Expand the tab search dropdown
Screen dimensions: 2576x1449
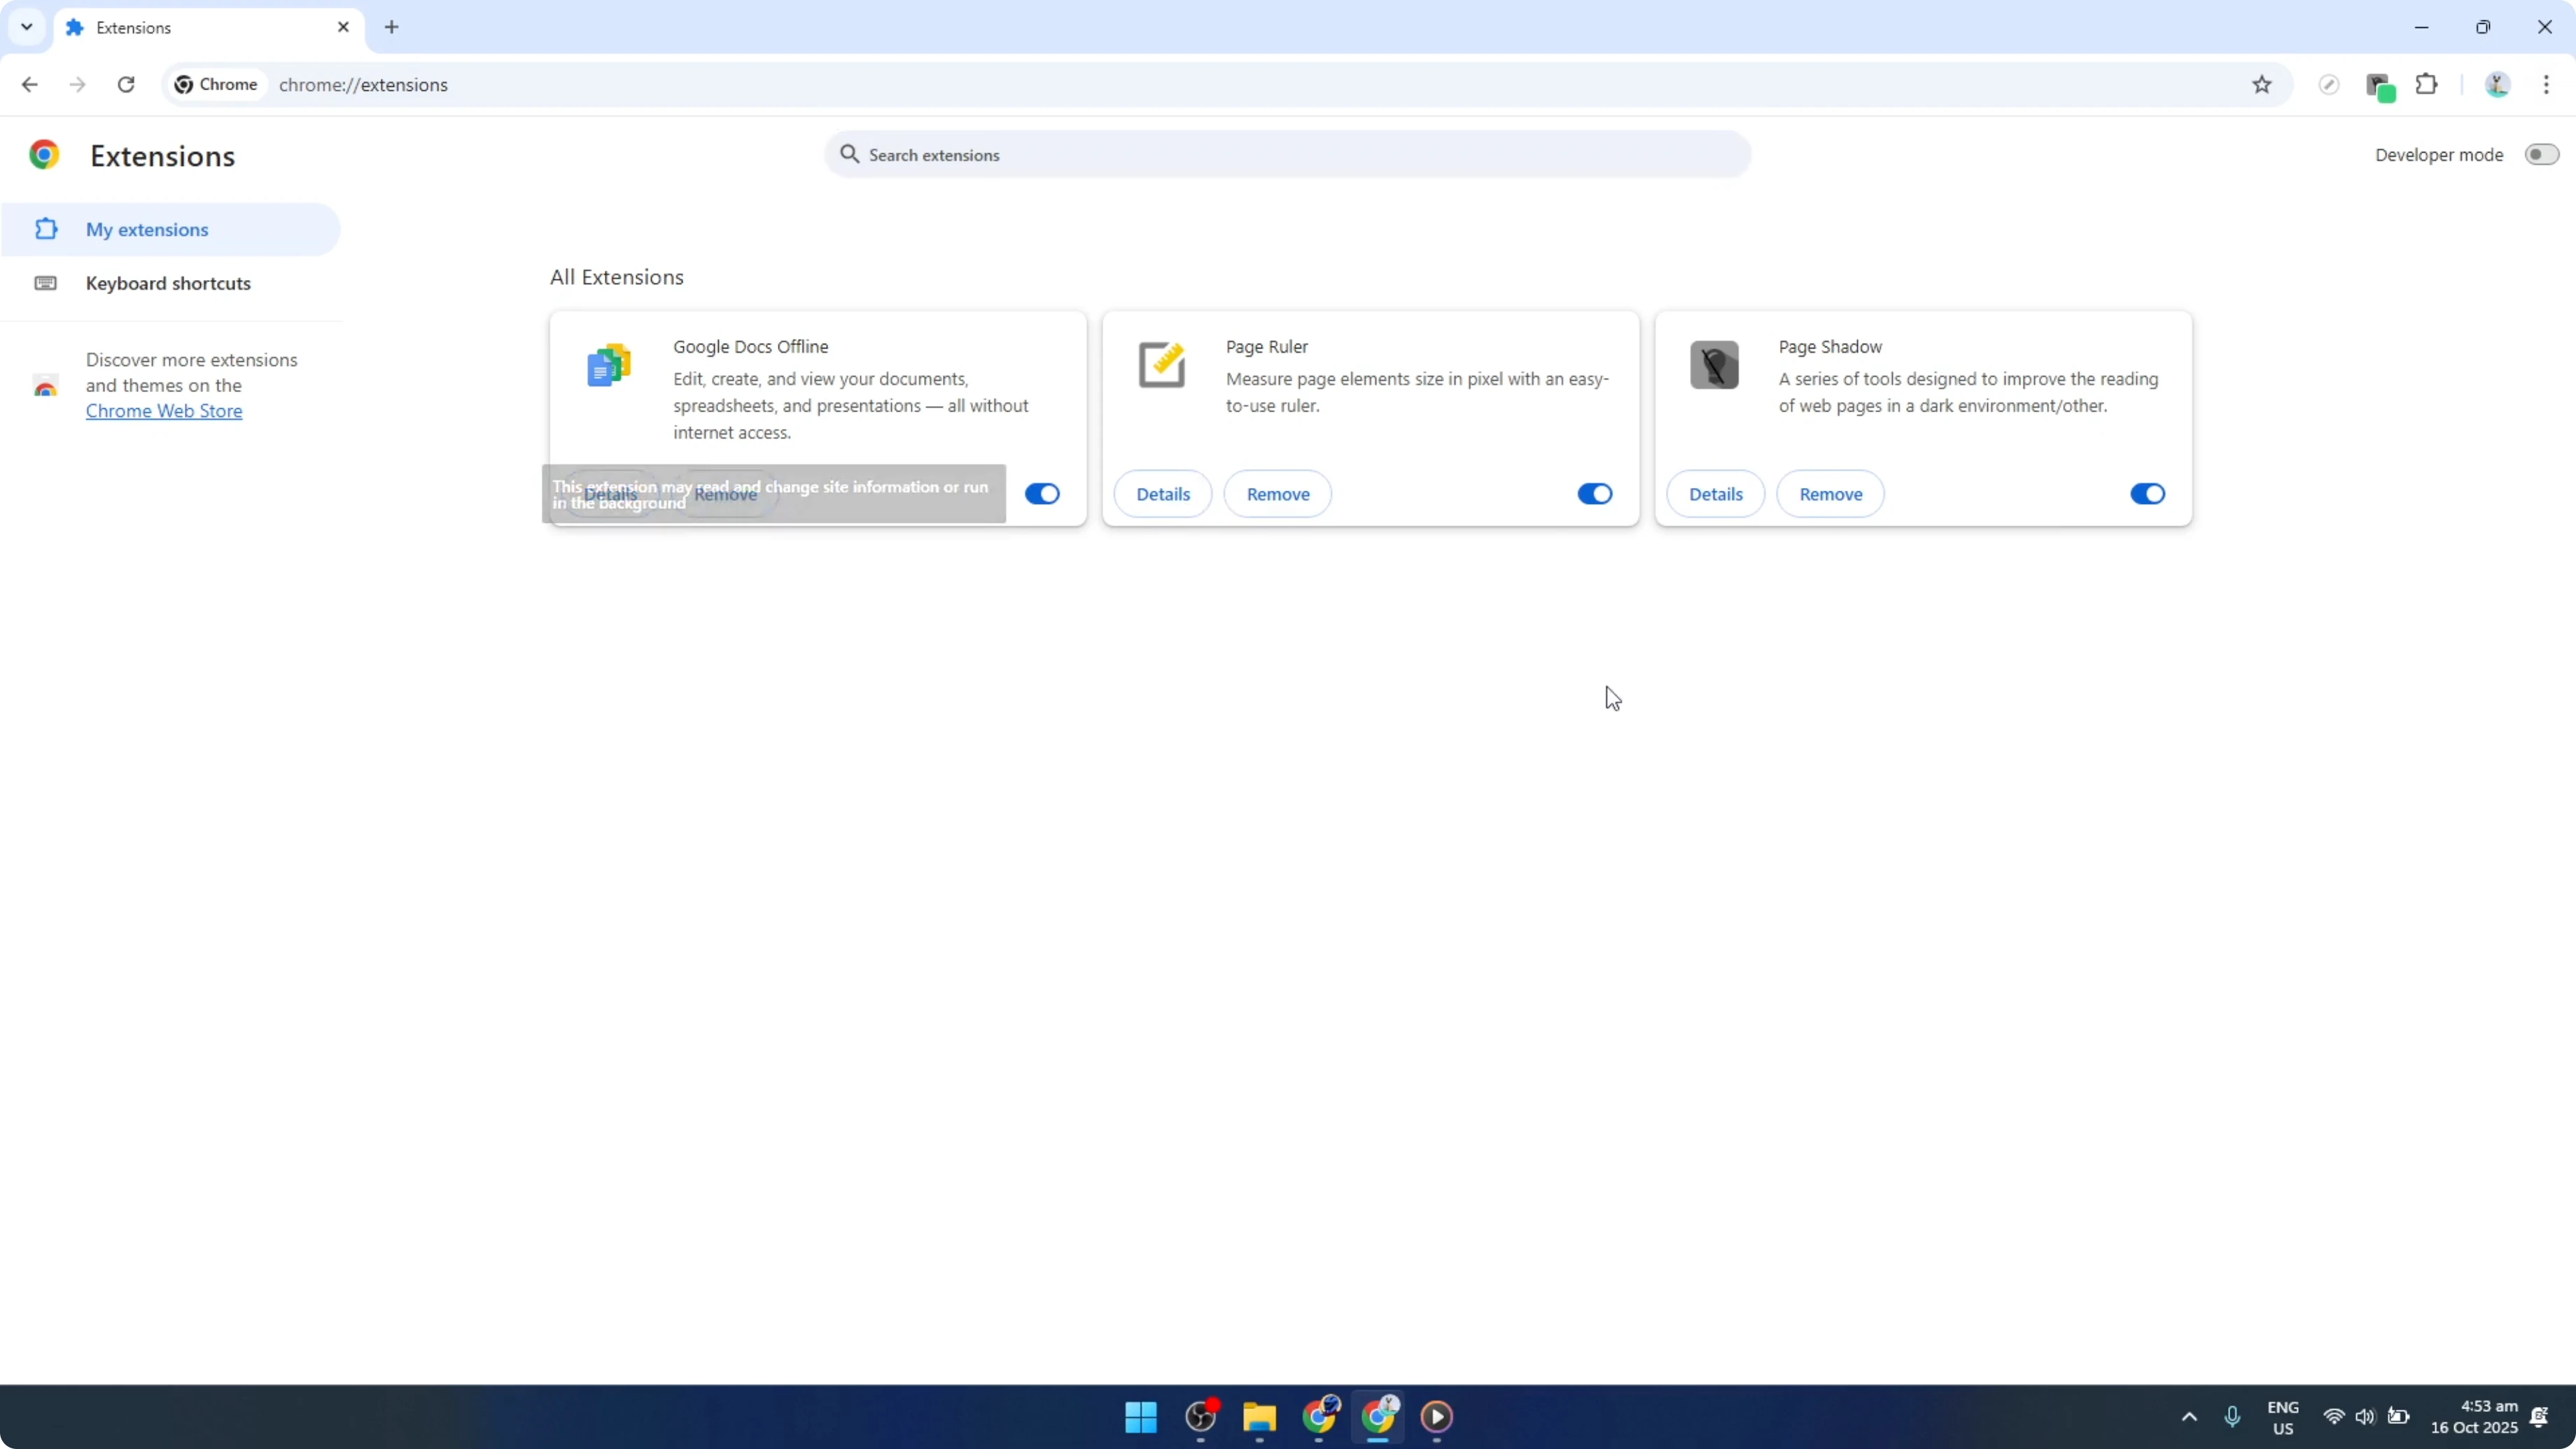click(27, 27)
